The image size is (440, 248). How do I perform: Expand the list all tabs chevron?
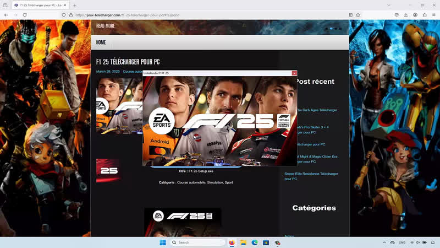(x=389, y=5)
